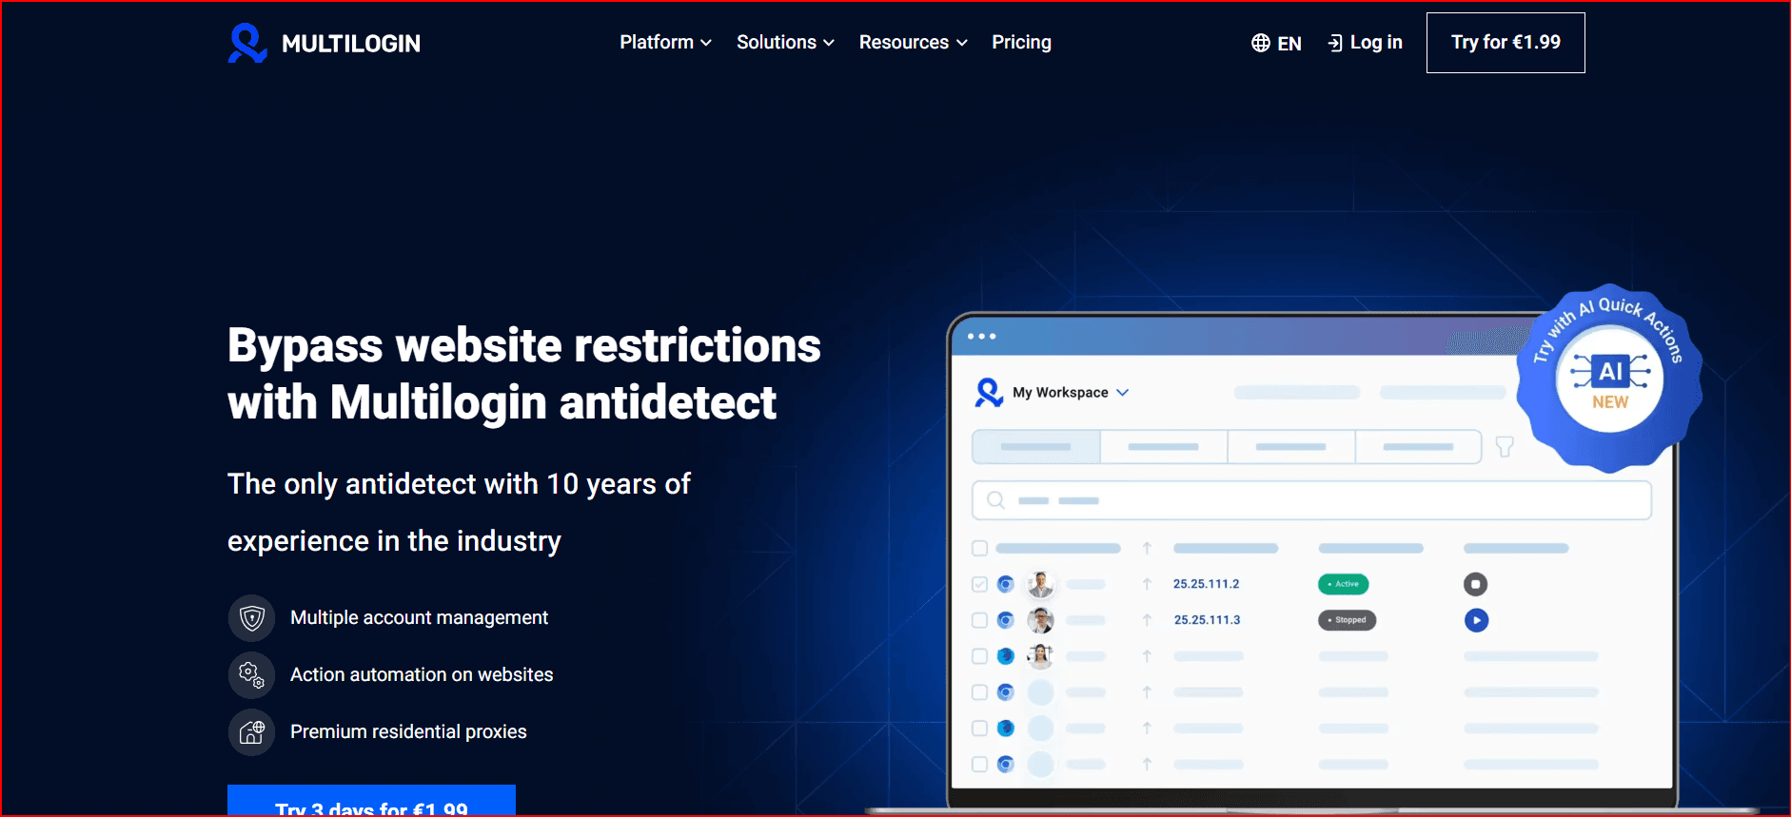Image resolution: width=1791 pixels, height=817 pixels.
Task: Expand the Platform dropdown menu
Action: (x=665, y=43)
